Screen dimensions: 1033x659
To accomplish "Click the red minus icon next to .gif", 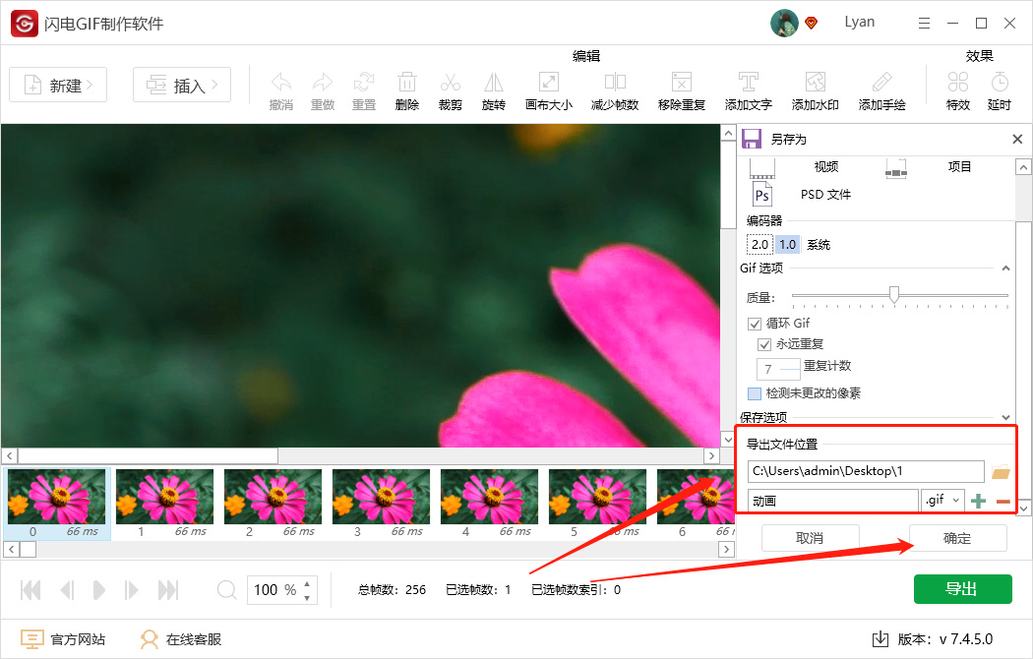I will [1003, 502].
